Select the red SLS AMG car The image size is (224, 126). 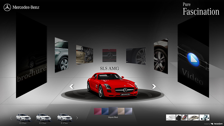coord(113,85)
